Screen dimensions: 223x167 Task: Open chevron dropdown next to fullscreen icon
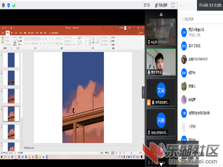click(181, 6)
